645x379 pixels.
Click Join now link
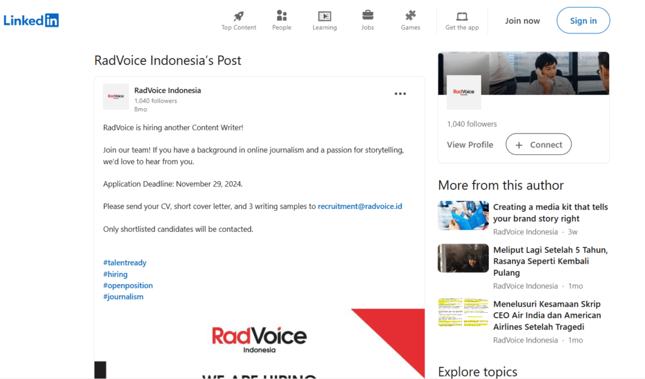point(522,21)
